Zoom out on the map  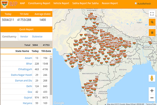(x=152, y=98)
